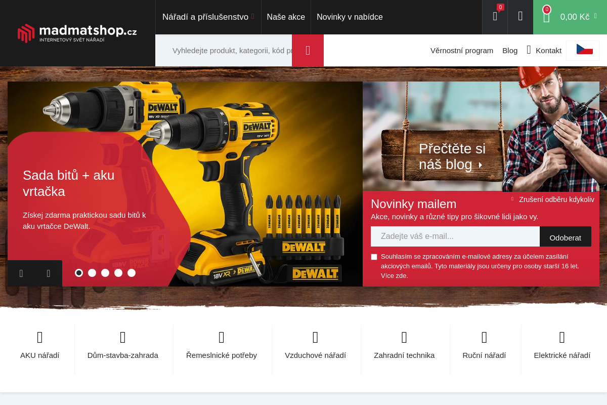Image resolution: width=607 pixels, height=405 pixels.
Task: Click the DeWalt drill banner image
Action: [185, 184]
